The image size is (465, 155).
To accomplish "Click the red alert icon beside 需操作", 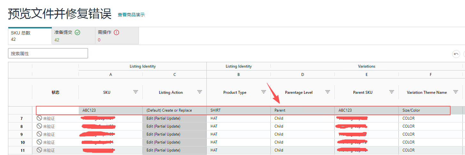I will 116,33.
